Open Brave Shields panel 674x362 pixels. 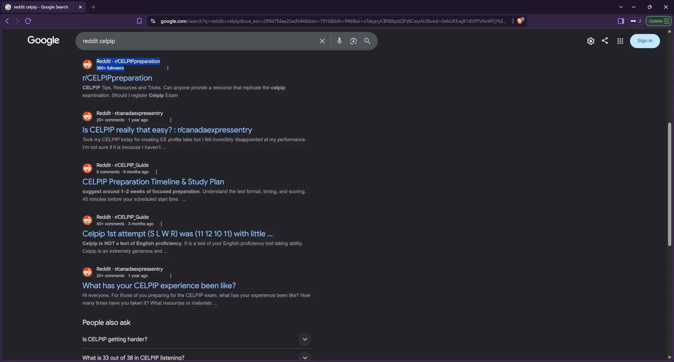(x=520, y=21)
